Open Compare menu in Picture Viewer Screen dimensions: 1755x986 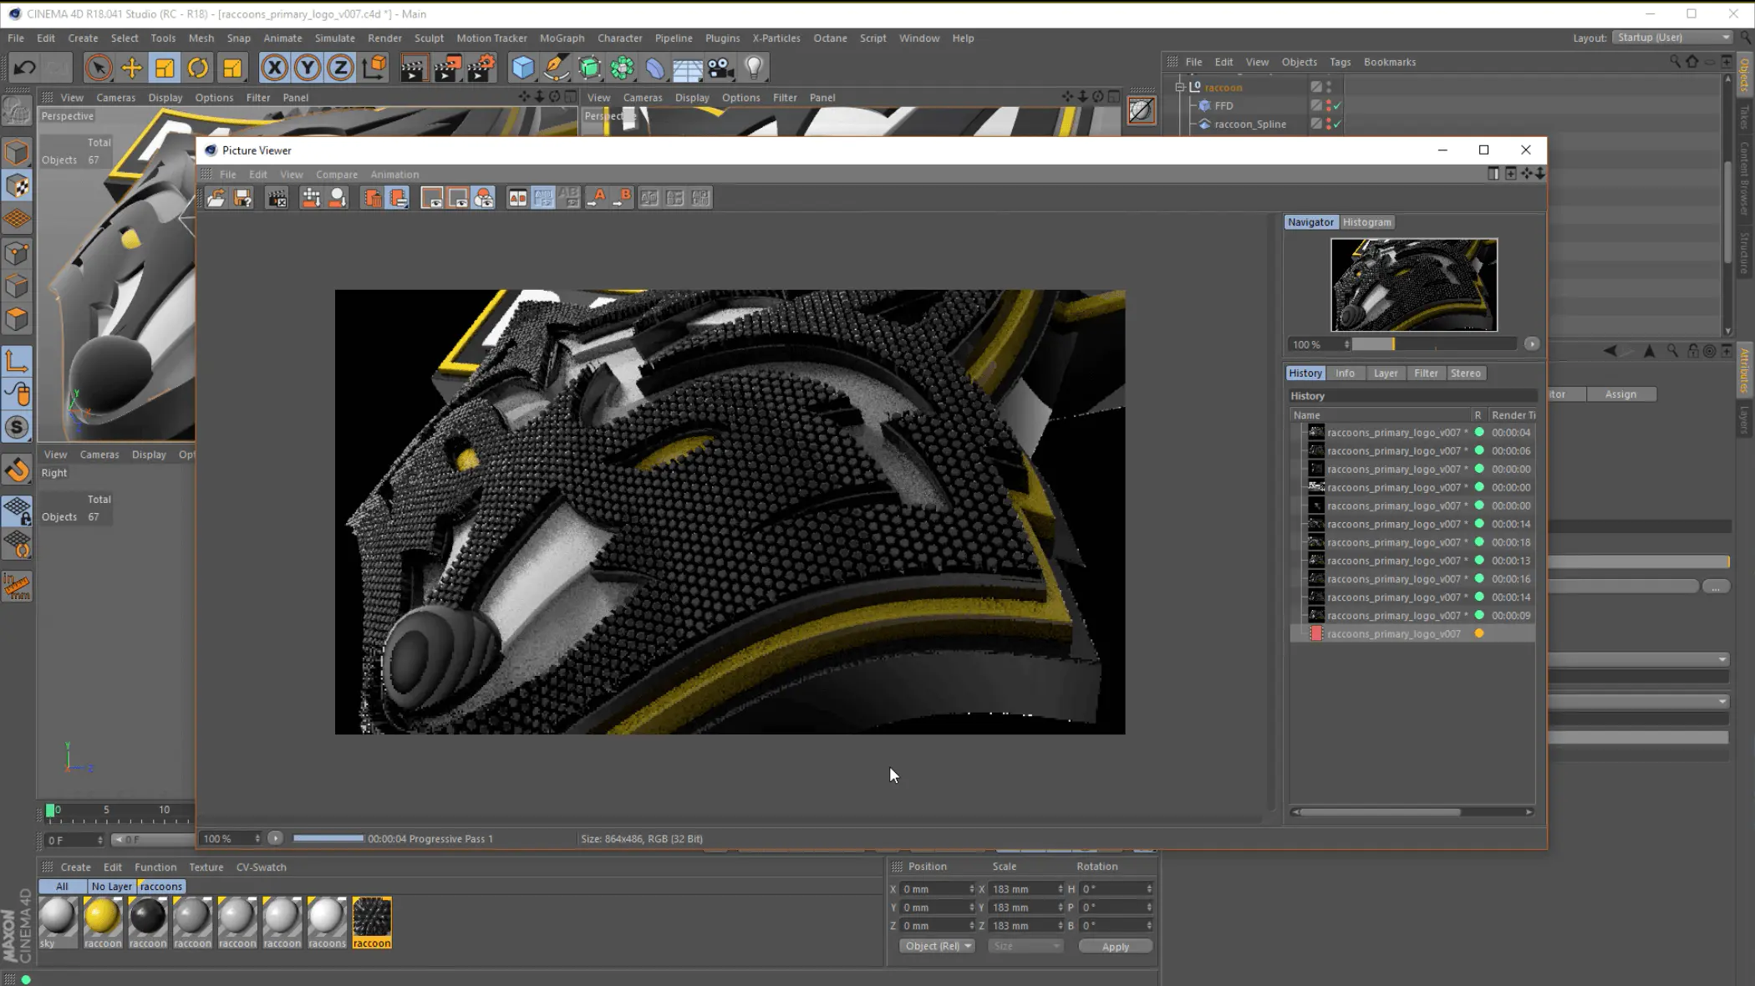(x=337, y=175)
